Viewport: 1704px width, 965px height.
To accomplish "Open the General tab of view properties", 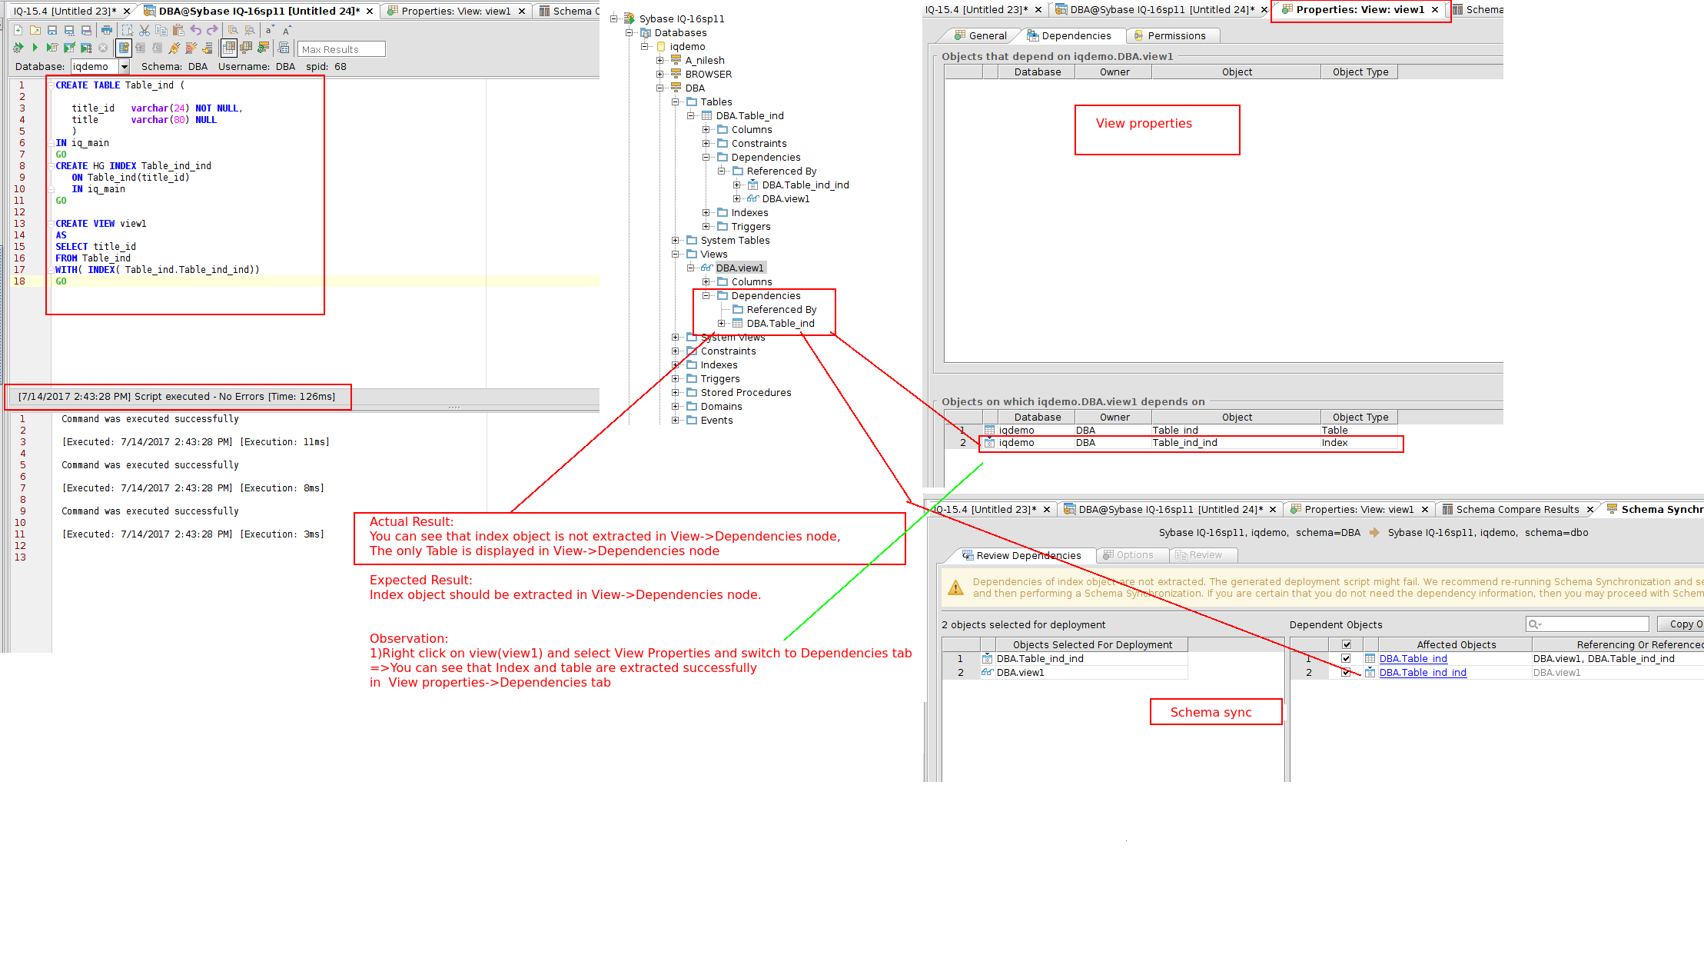I will (986, 35).
